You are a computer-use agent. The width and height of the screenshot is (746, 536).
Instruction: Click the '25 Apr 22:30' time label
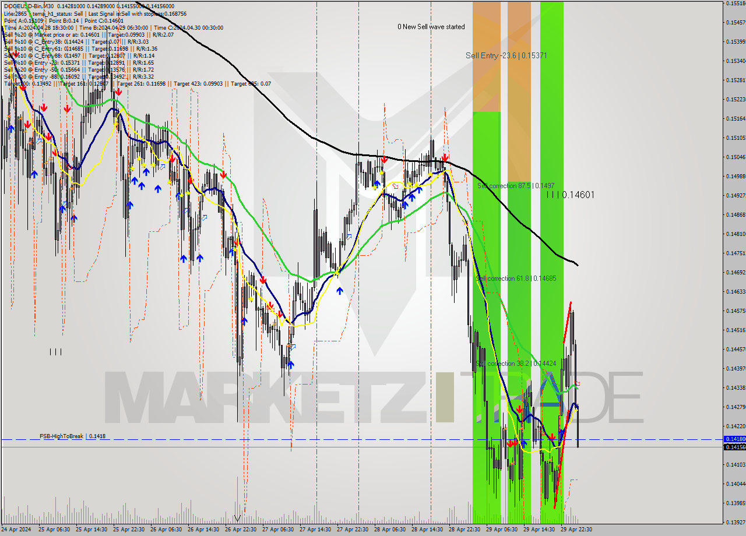point(129,530)
